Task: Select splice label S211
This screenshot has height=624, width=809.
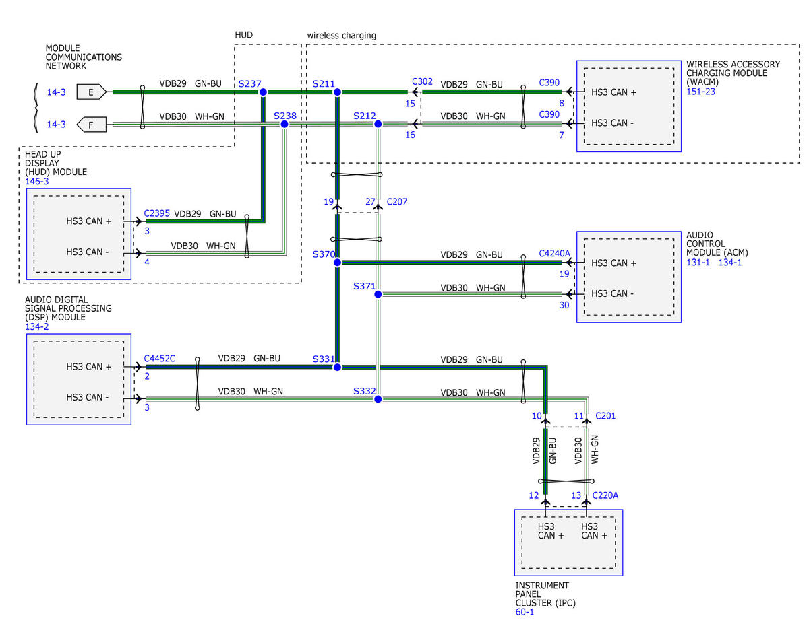Action: [324, 84]
